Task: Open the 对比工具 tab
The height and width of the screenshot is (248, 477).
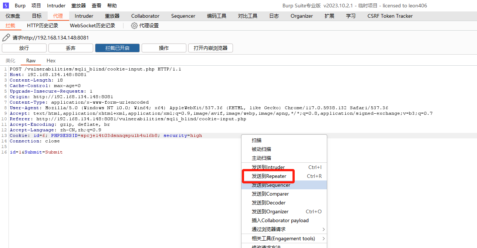Action: (x=248, y=16)
